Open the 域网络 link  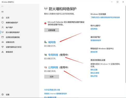tap(52, 42)
